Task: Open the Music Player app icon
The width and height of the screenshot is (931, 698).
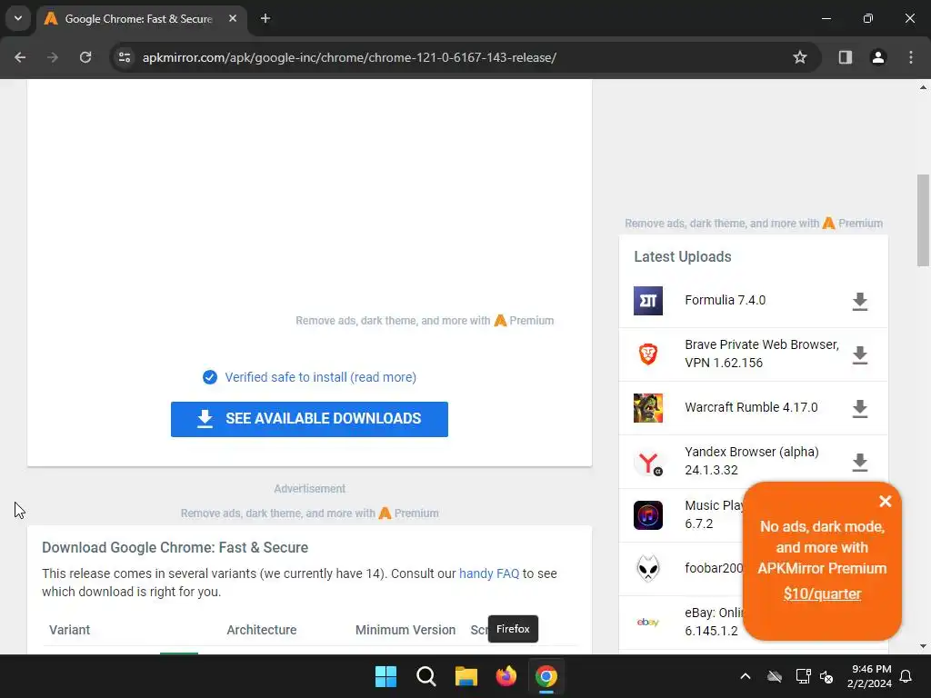Action: coord(647,515)
